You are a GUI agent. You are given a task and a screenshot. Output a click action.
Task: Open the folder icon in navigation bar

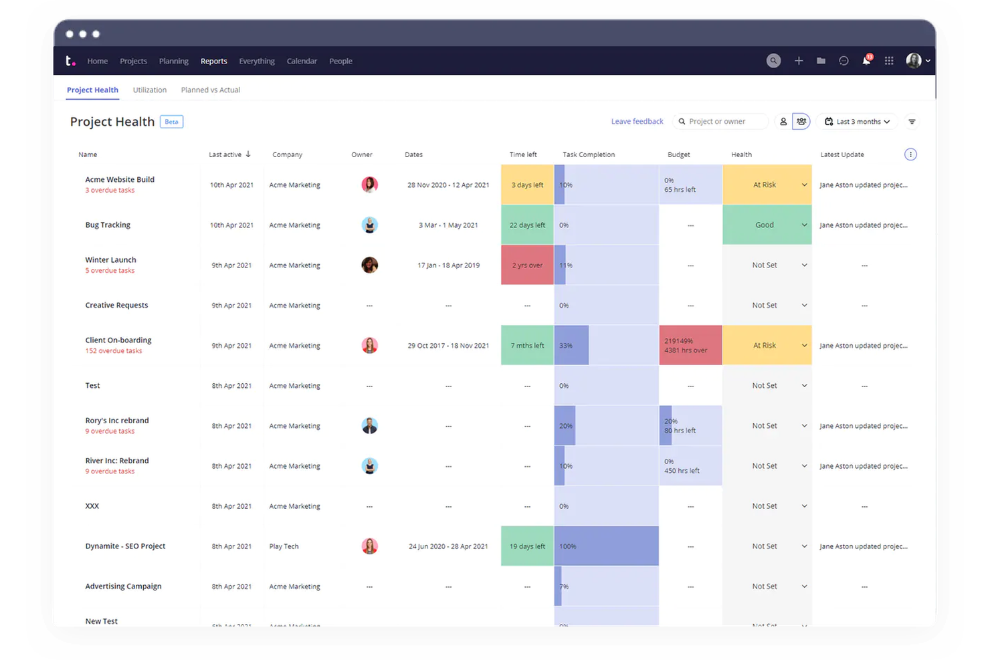coord(821,60)
